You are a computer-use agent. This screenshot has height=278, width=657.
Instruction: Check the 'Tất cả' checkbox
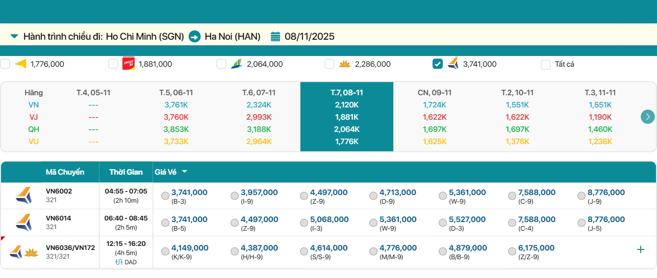coord(546,64)
